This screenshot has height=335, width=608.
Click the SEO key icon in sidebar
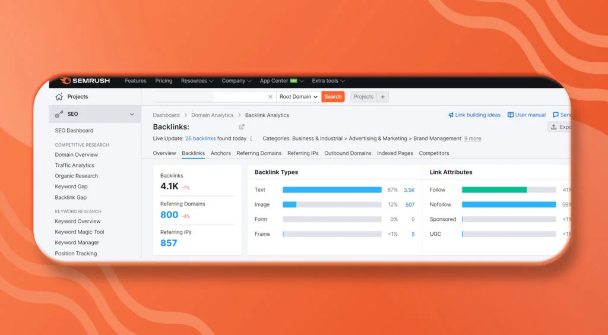[59, 114]
